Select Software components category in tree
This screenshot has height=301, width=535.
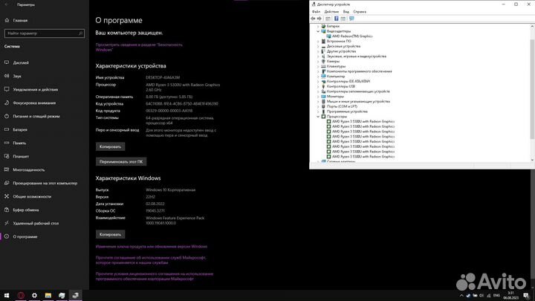pos(360,71)
